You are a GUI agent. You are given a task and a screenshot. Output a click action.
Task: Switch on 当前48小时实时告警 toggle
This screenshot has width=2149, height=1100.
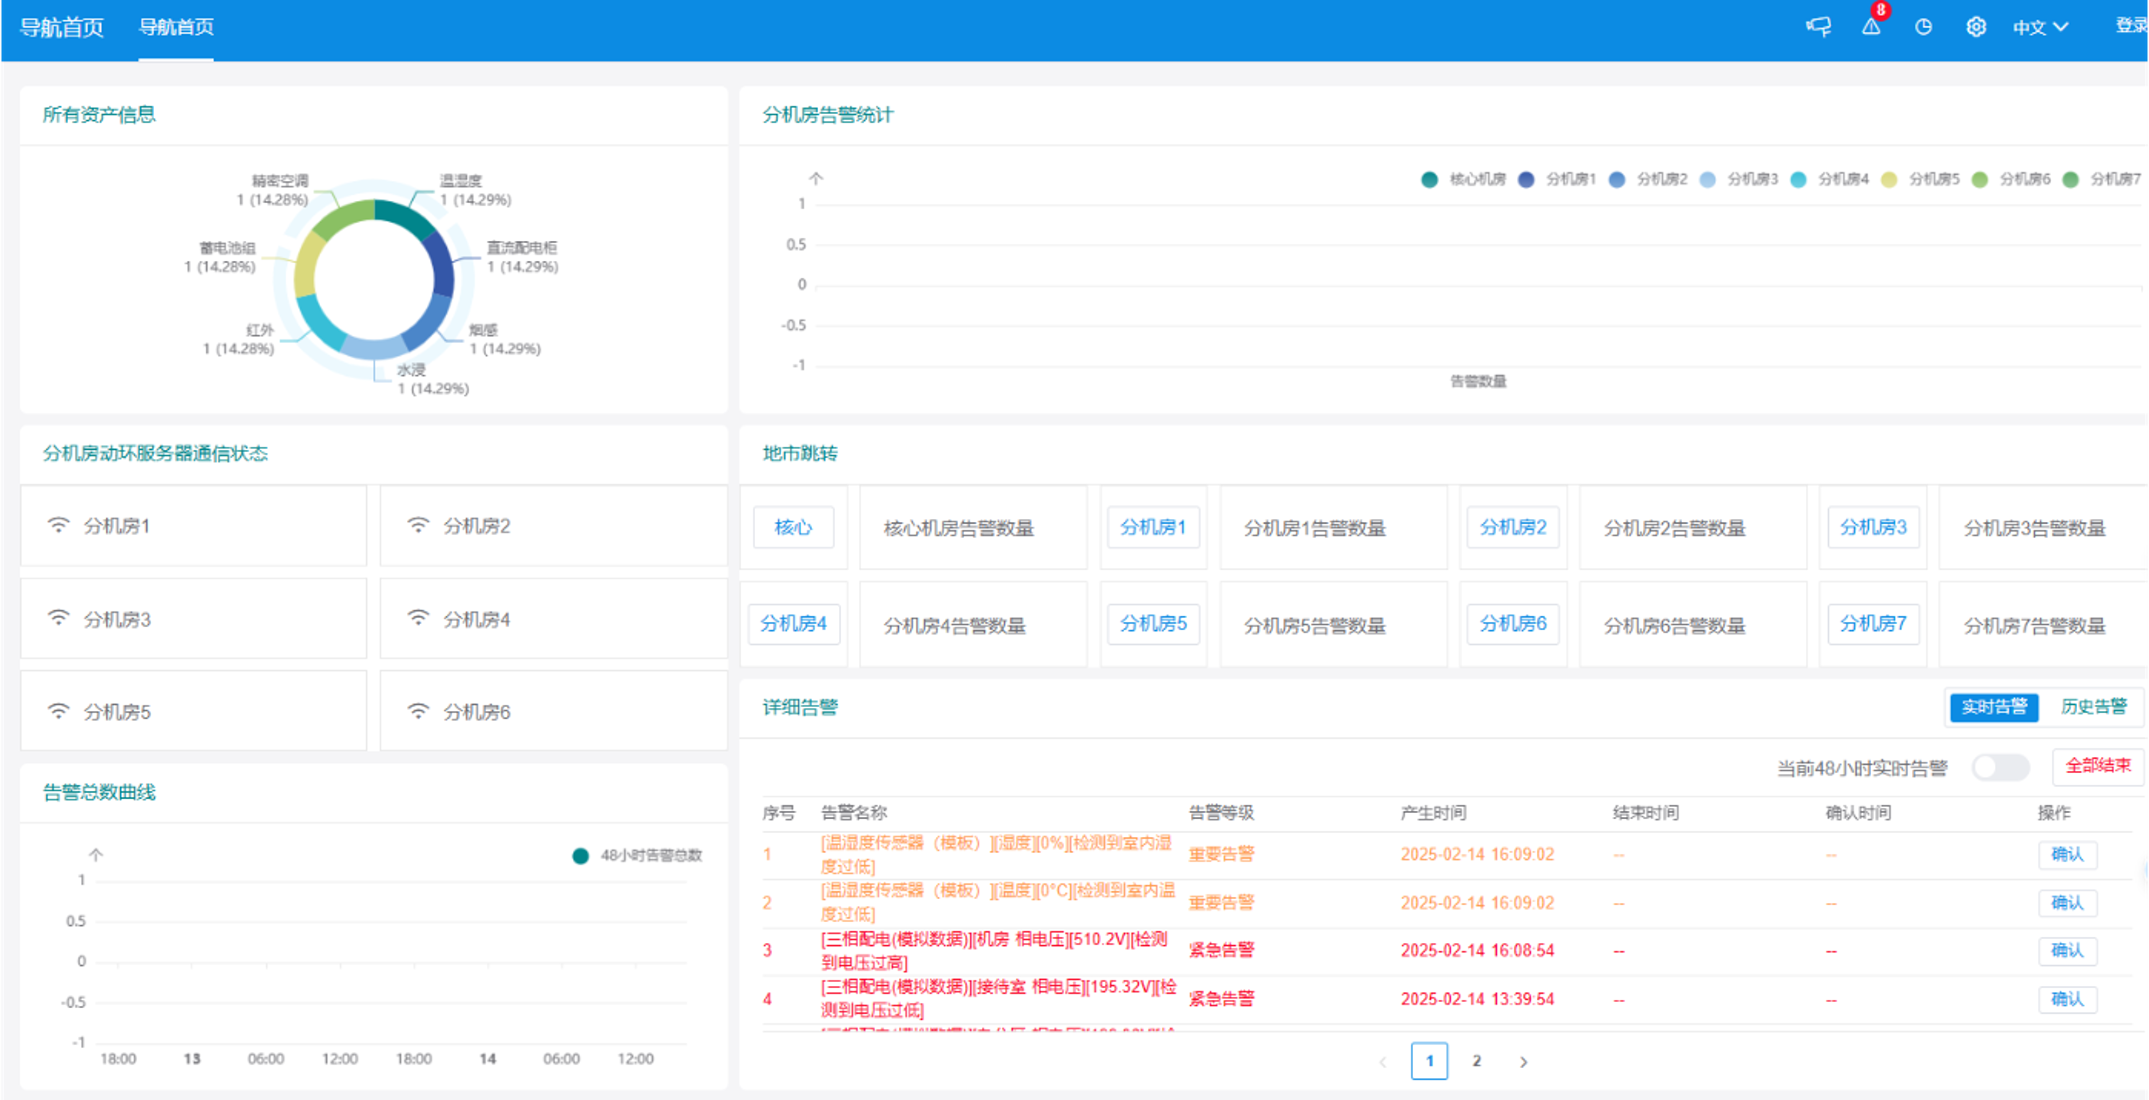click(2000, 767)
